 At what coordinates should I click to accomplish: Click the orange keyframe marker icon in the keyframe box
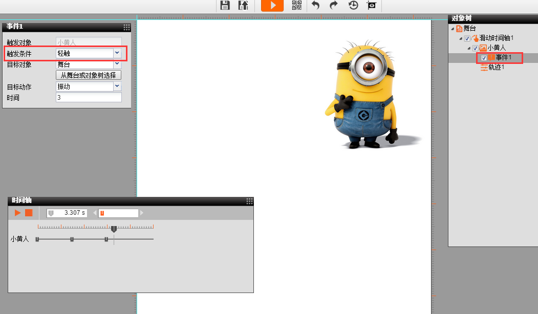coord(102,213)
